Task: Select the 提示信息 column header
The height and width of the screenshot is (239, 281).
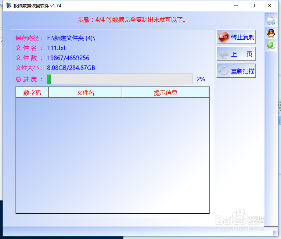Action: [x=166, y=92]
